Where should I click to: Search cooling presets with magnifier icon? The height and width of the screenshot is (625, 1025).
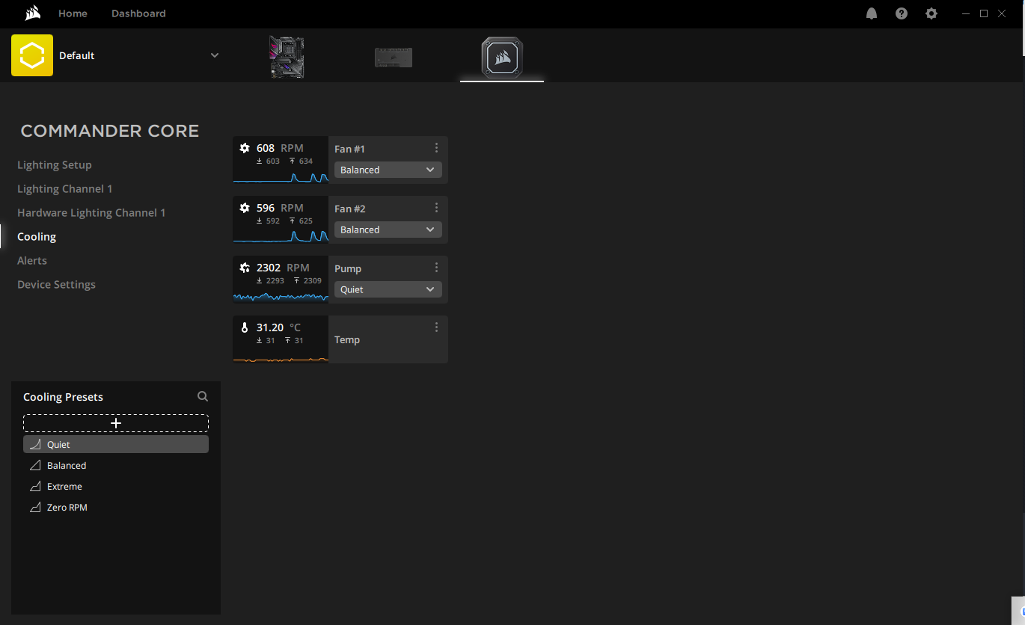tap(203, 396)
